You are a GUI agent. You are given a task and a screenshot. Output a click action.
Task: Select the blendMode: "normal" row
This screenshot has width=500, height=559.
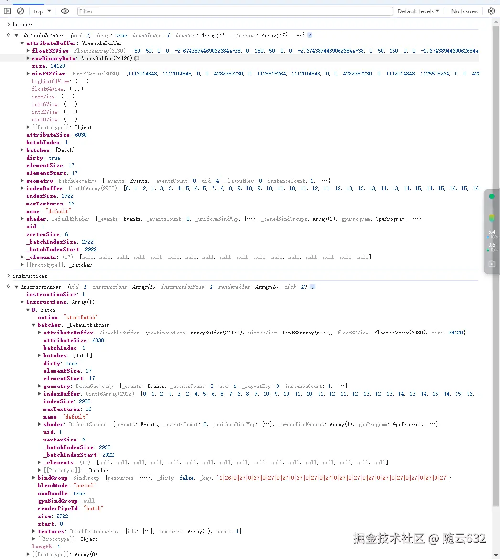pos(67,485)
